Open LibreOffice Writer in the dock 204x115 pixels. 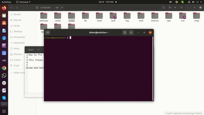[4, 31]
